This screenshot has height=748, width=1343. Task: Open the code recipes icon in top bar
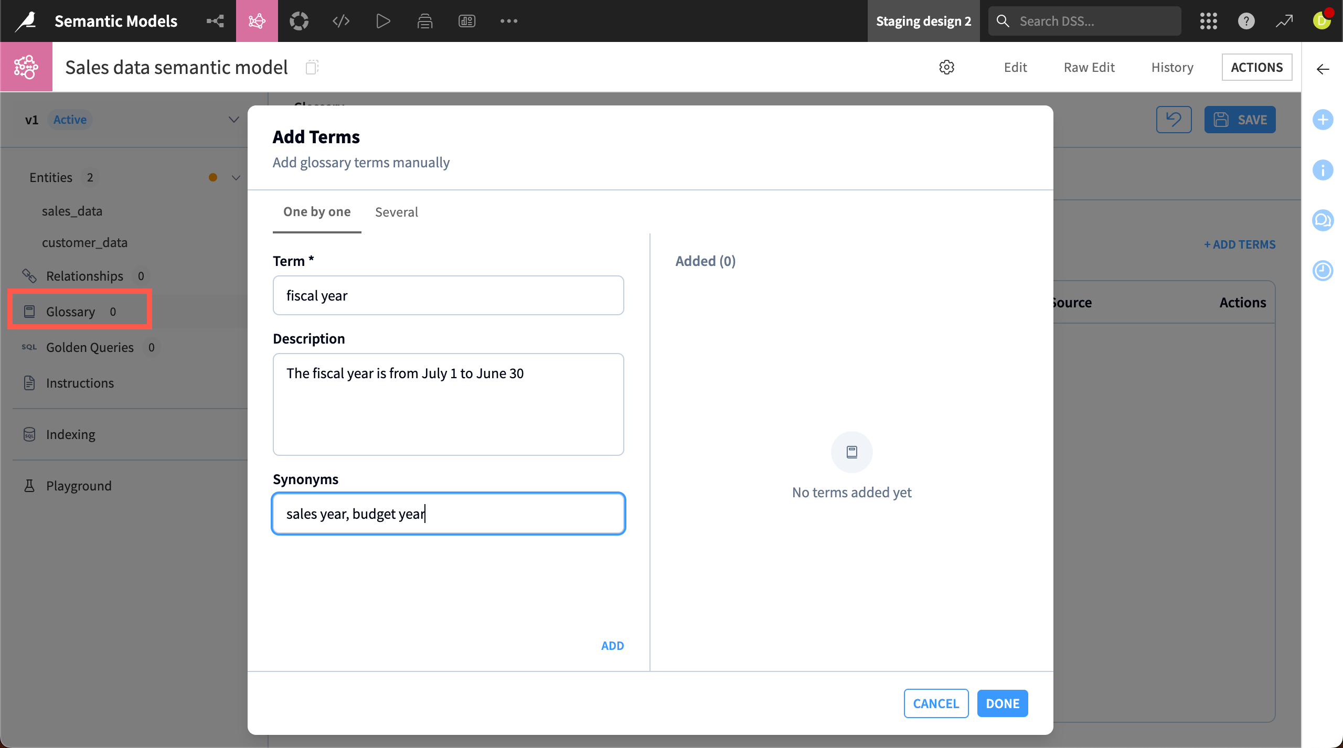click(x=341, y=21)
